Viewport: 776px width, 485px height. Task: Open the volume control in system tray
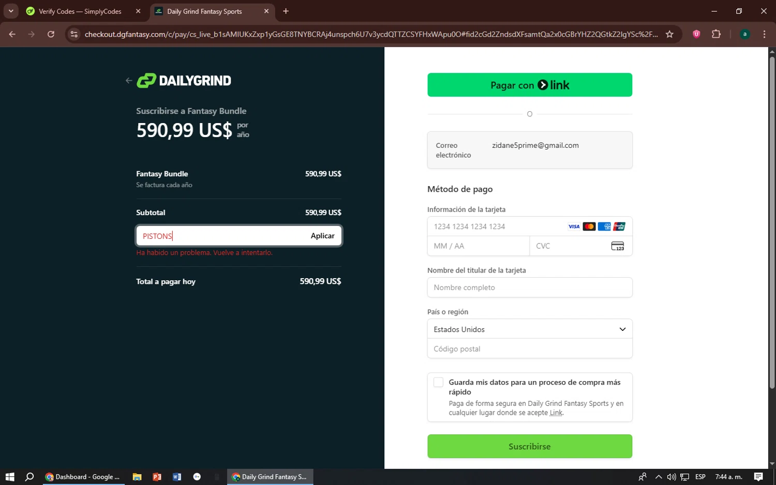(671, 477)
